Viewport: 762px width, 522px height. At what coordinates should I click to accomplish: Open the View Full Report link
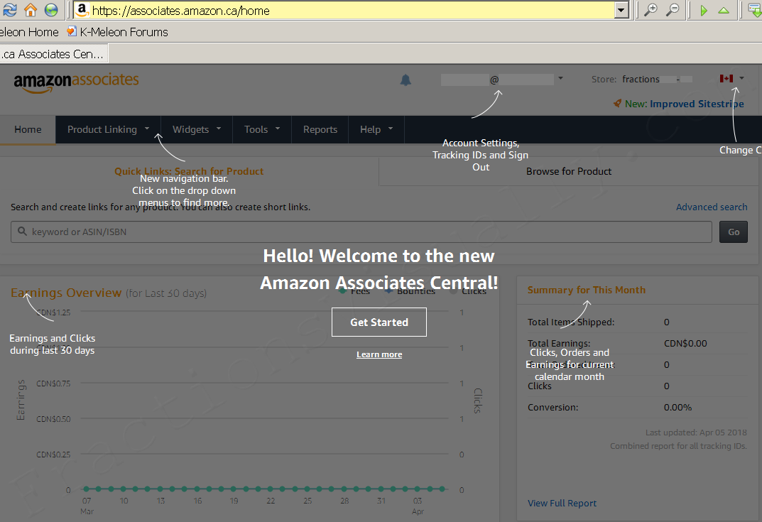coord(562,503)
